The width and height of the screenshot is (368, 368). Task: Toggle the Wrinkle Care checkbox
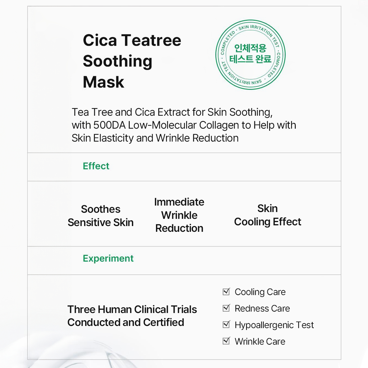point(226,341)
